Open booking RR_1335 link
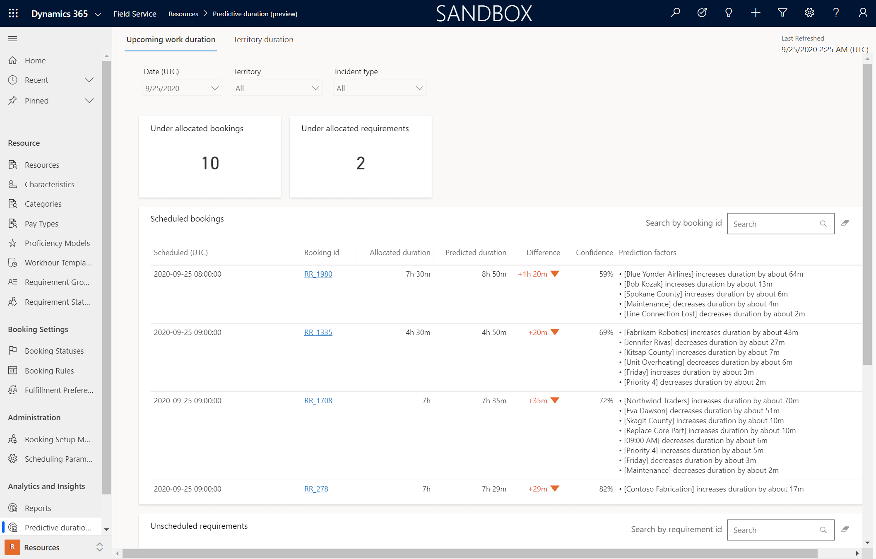Viewport: 876px width, 559px height. [318, 333]
